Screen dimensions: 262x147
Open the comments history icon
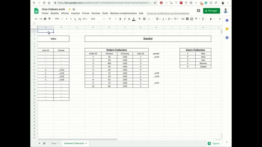(x=198, y=11)
